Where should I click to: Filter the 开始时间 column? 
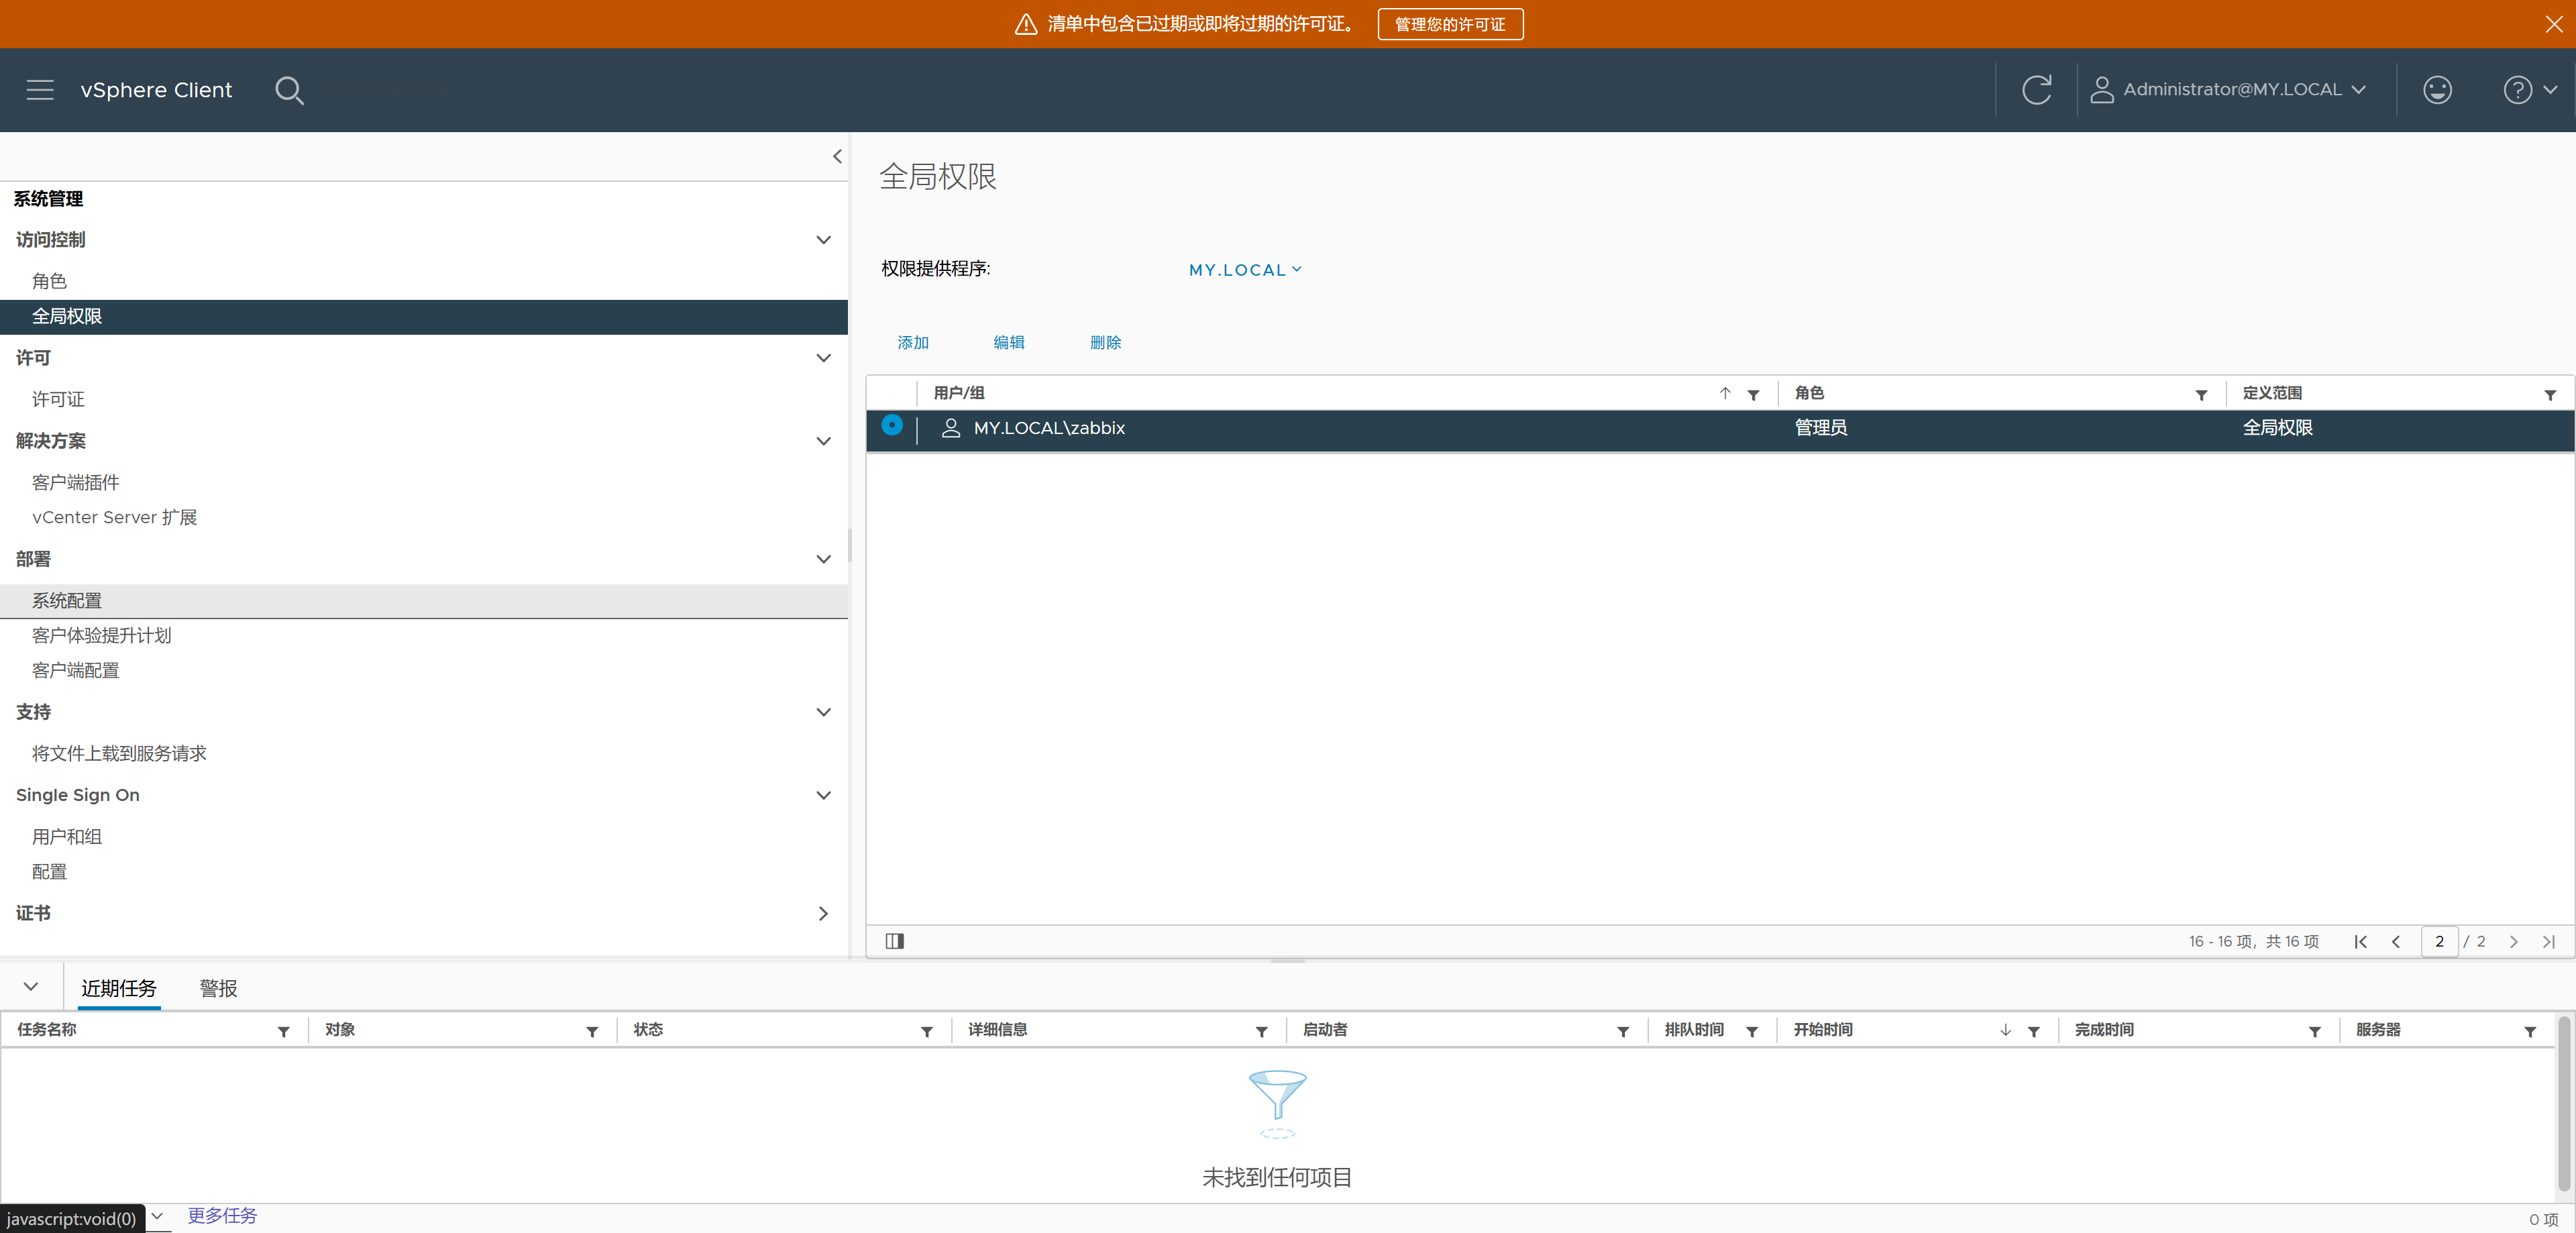click(2033, 1031)
